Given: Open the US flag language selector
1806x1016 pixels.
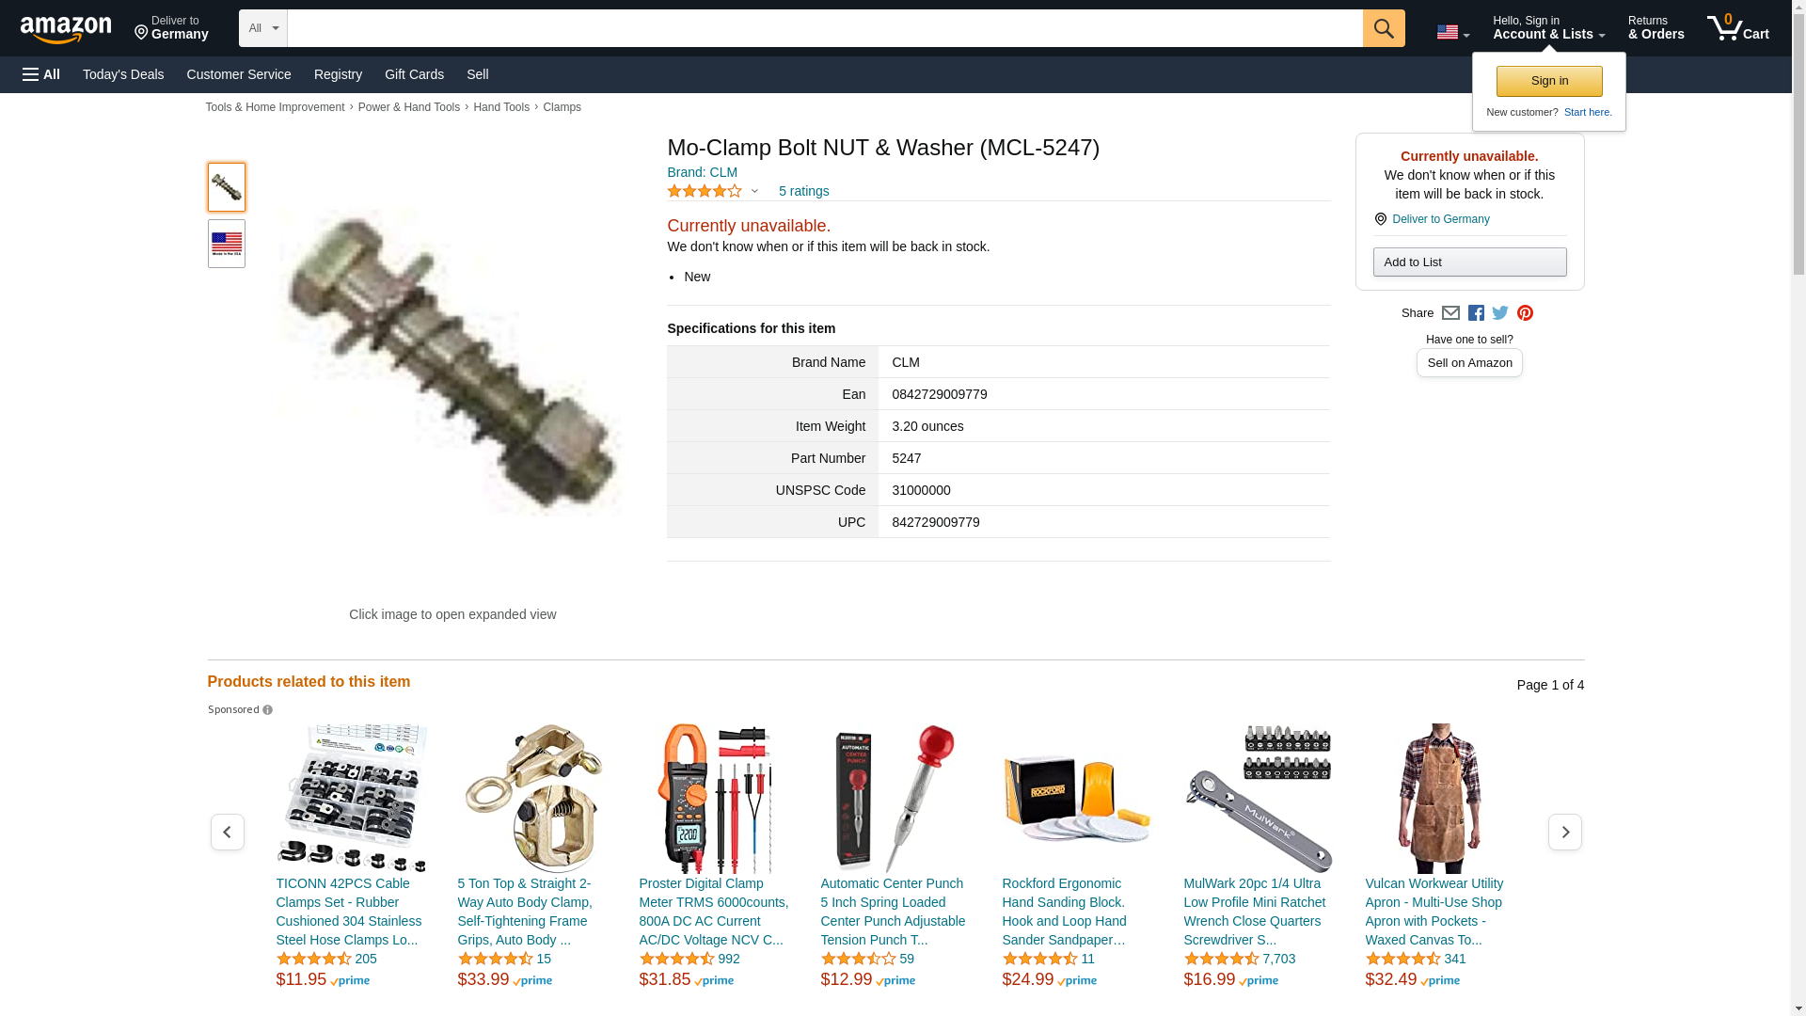Looking at the screenshot, I should (1452, 33).
